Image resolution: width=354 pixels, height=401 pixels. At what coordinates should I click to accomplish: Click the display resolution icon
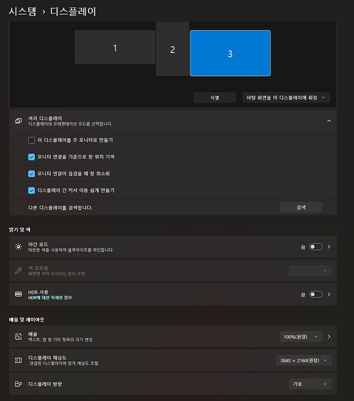point(18,360)
